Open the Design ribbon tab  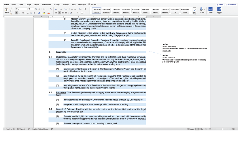coord(29,5)
